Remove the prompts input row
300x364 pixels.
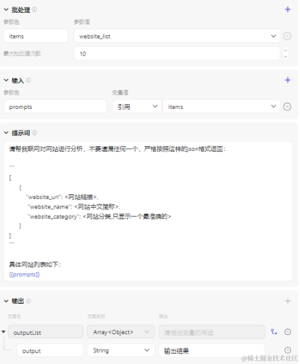click(x=287, y=106)
